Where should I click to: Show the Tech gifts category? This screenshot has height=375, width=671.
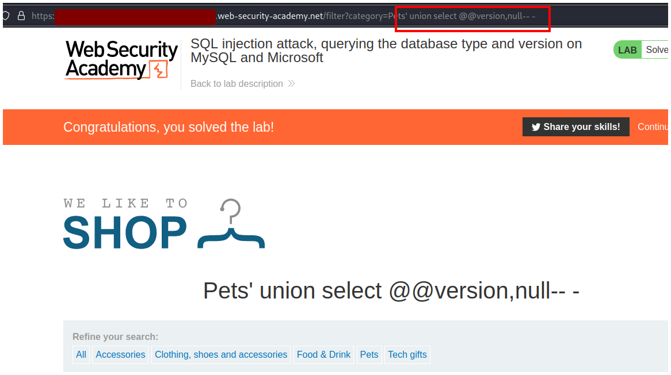407,355
